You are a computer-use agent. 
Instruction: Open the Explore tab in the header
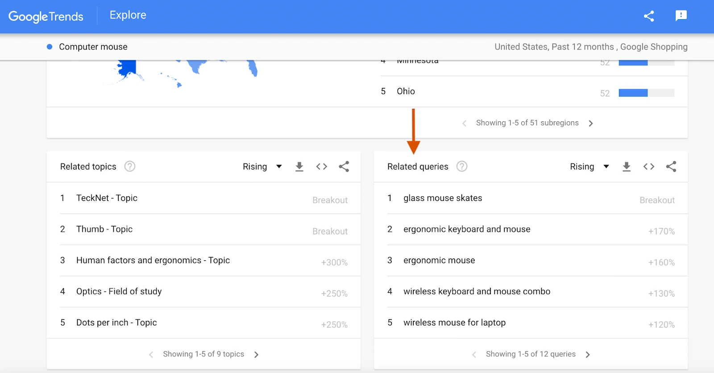[128, 15]
